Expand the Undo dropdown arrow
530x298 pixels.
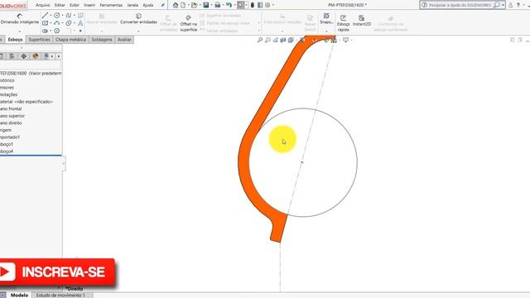point(234,5)
